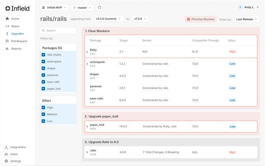
Task: Open Settings using the gear icon
Action: (x=6, y=161)
